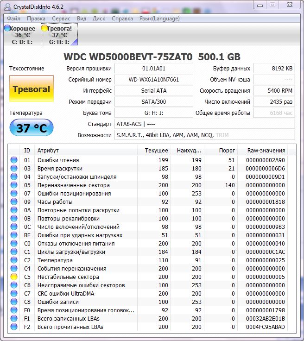
Task: Click the status icon for Переназначенные сектора
Action: tap(14, 185)
